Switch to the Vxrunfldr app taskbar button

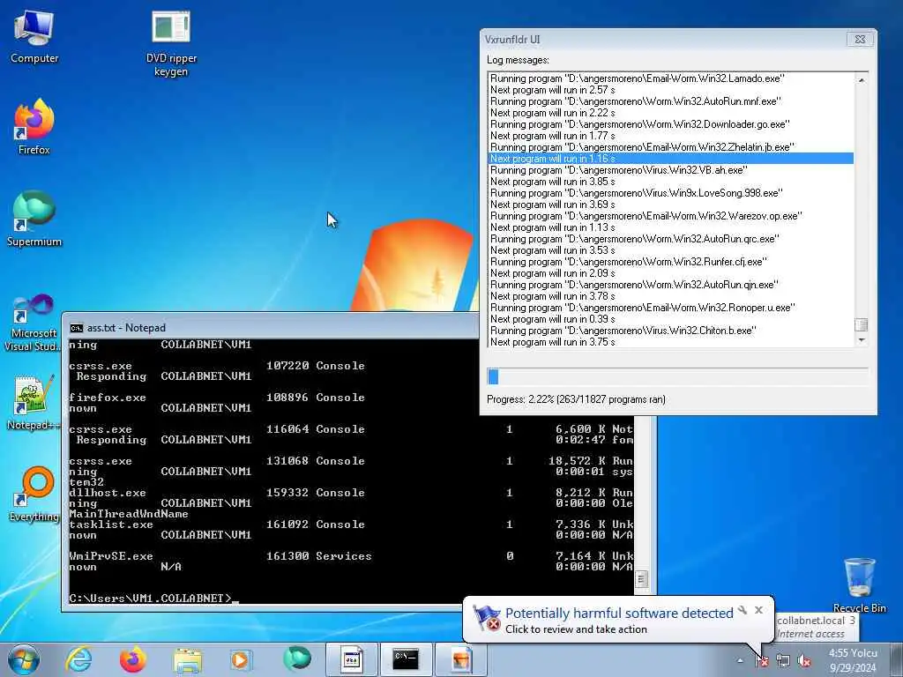(x=352, y=659)
